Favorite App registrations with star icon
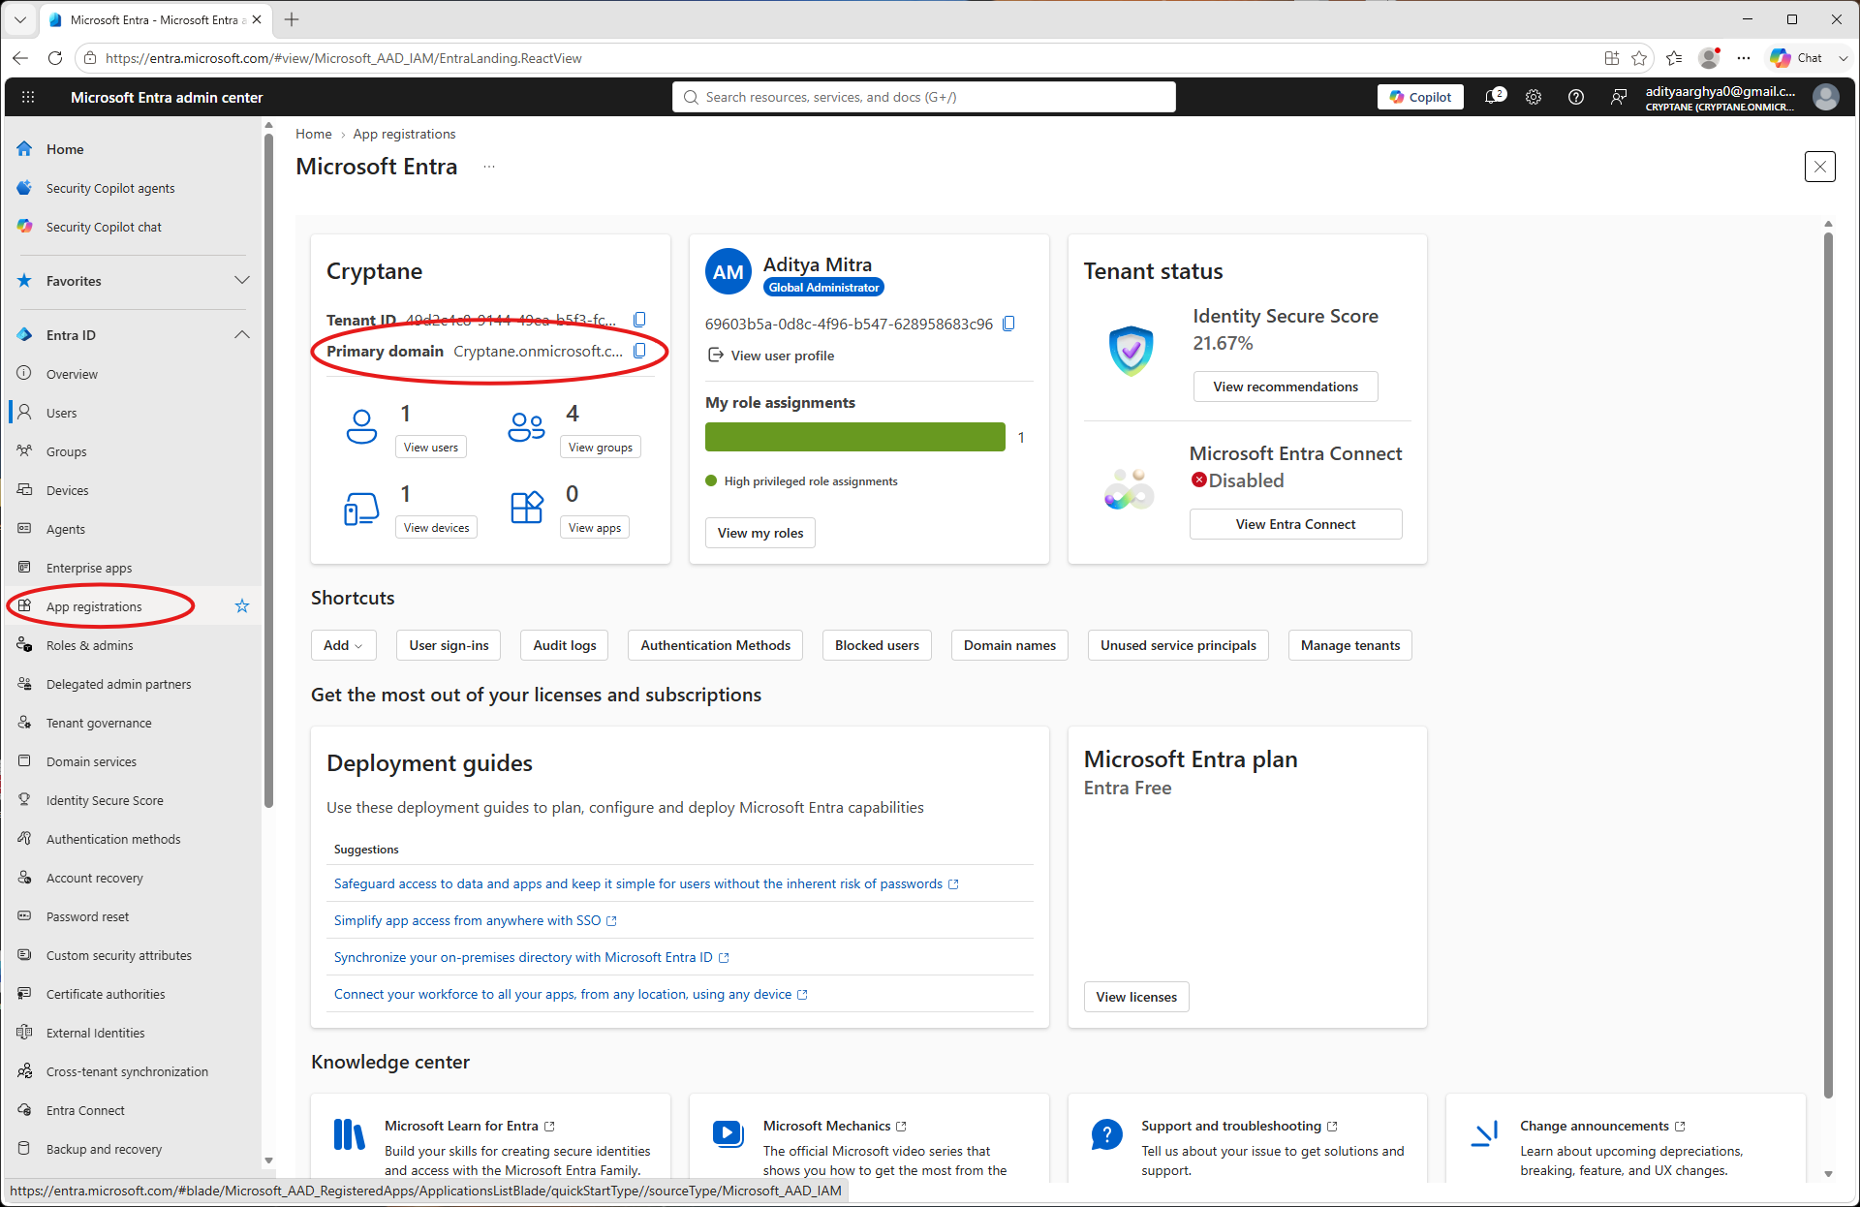 (x=242, y=606)
